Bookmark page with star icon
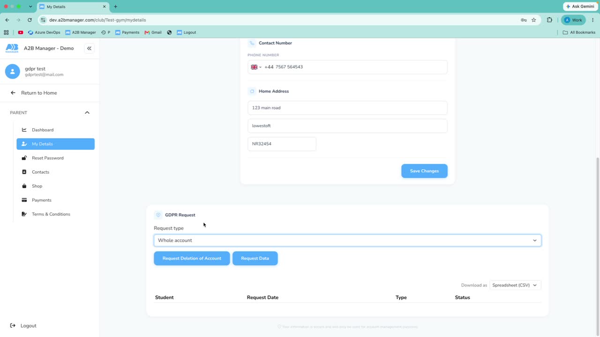Screen dimensions: 600x337 click(x=533, y=20)
